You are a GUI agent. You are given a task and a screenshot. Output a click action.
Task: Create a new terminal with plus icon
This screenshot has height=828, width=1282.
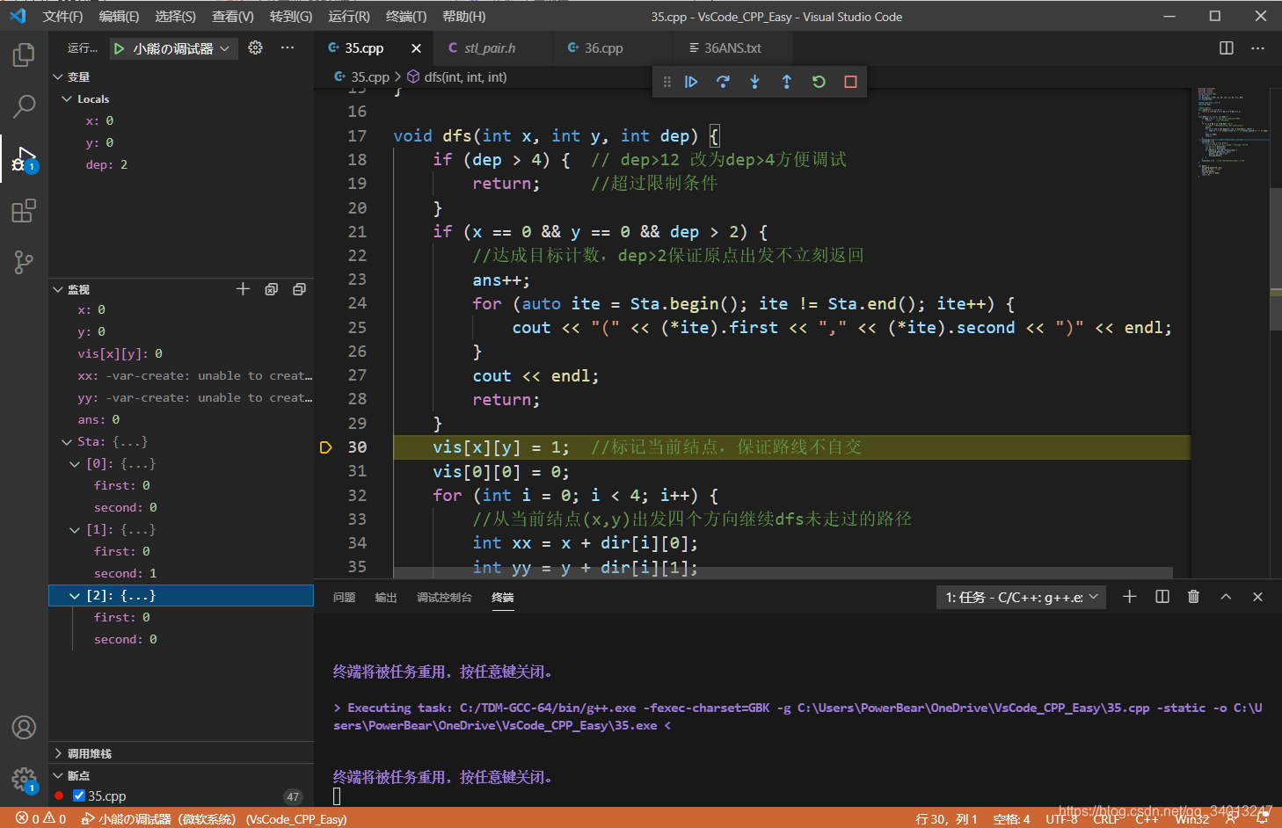[1130, 597]
